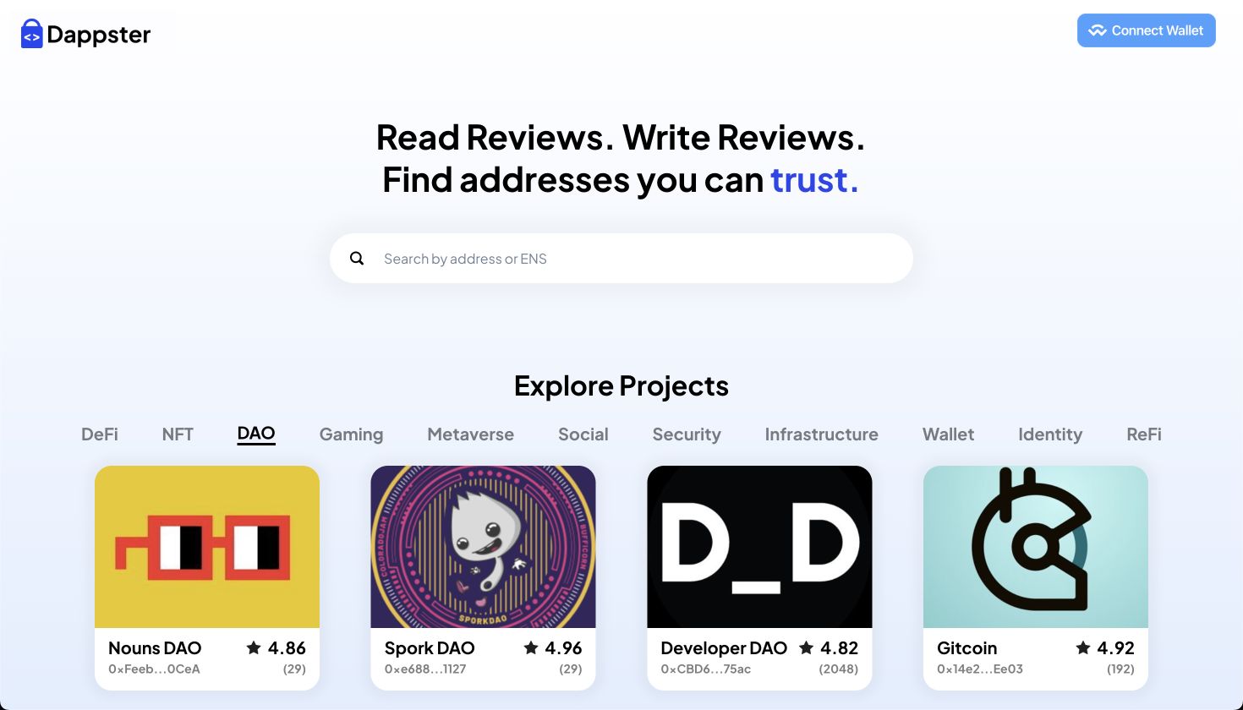1243x710 pixels.
Task: Open the Gaming category tab
Action: click(x=351, y=434)
